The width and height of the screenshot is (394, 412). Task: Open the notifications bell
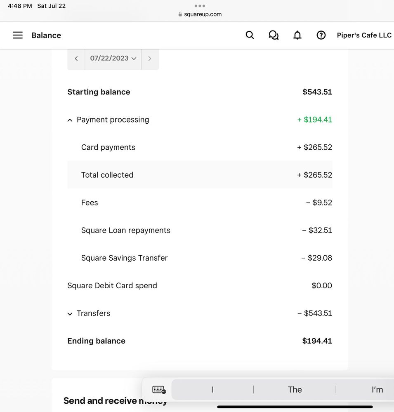point(297,35)
